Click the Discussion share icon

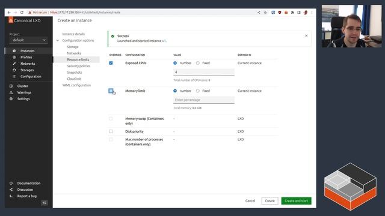11,190
